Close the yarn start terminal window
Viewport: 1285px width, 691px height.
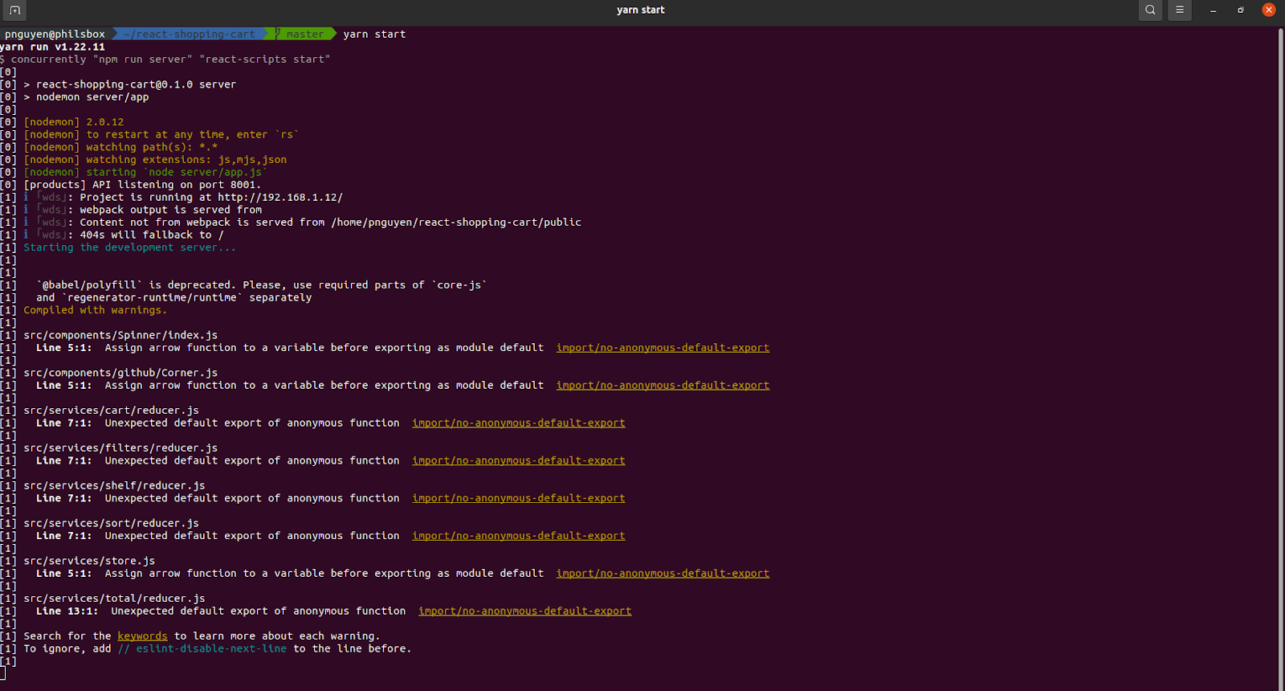point(1269,10)
